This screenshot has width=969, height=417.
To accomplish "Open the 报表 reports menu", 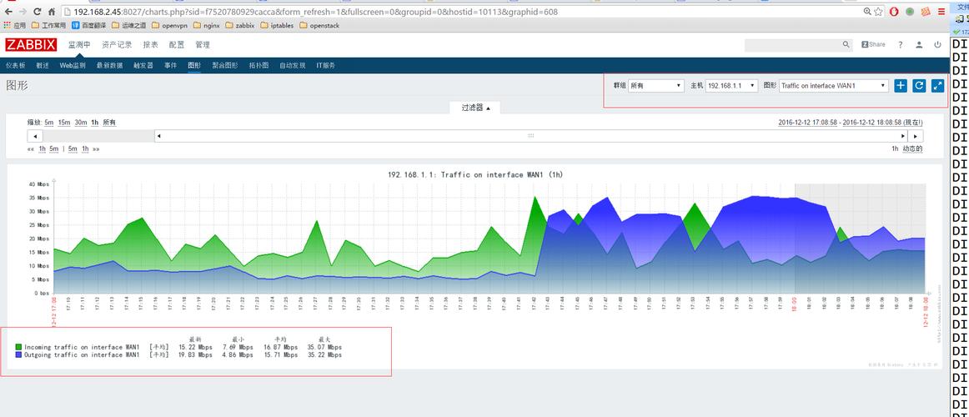I will tap(150, 44).
